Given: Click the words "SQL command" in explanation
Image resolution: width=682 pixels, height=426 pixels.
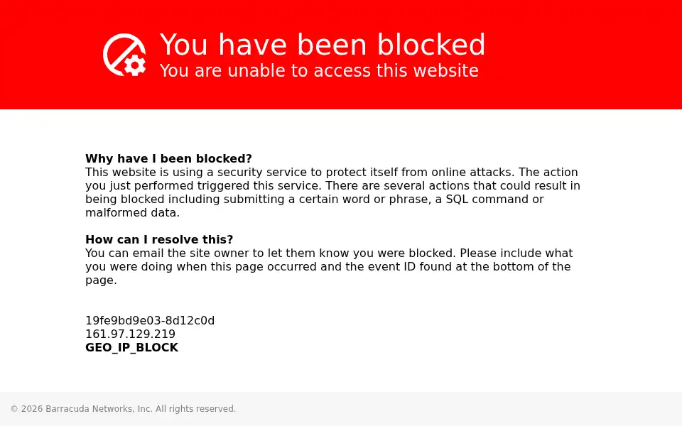Looking at the screenshot, I should click(x=483, y=199).
